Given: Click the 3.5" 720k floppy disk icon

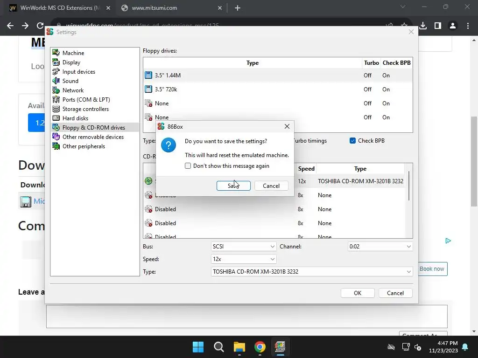Looking at the screenshot, I should (148, 89).
